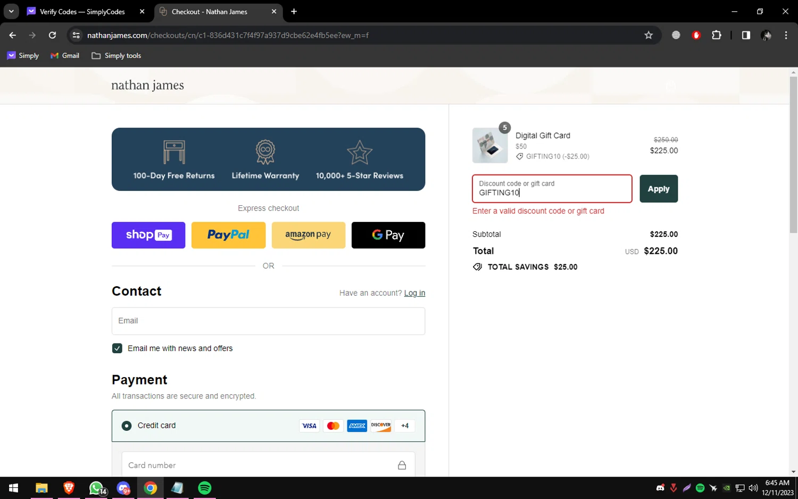Click the lock icon in Card number field
The height and width of the screenshot is (499, 798).
click(402, 465)
